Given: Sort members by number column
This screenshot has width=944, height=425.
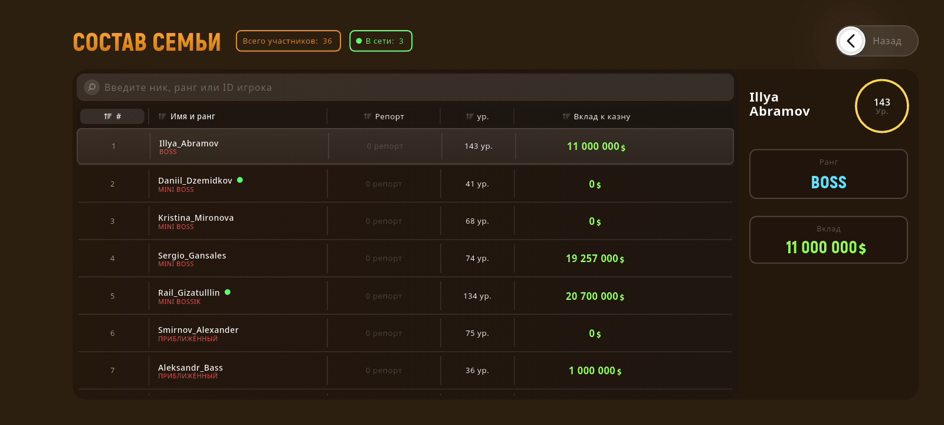Looking at the screenshot, I should click(x=112, y=116).
